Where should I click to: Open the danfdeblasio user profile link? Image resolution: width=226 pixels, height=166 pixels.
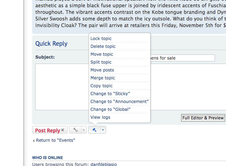click(104, 164)
